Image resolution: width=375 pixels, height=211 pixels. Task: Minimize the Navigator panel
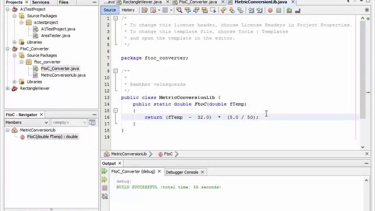[x=94, y=115]
